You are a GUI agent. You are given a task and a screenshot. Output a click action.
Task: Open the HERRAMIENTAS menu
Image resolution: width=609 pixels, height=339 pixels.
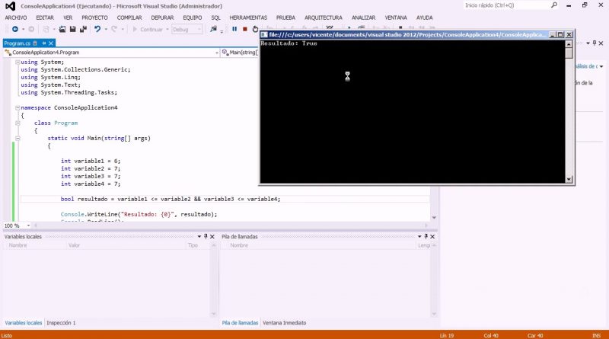(x=248, y=18)
